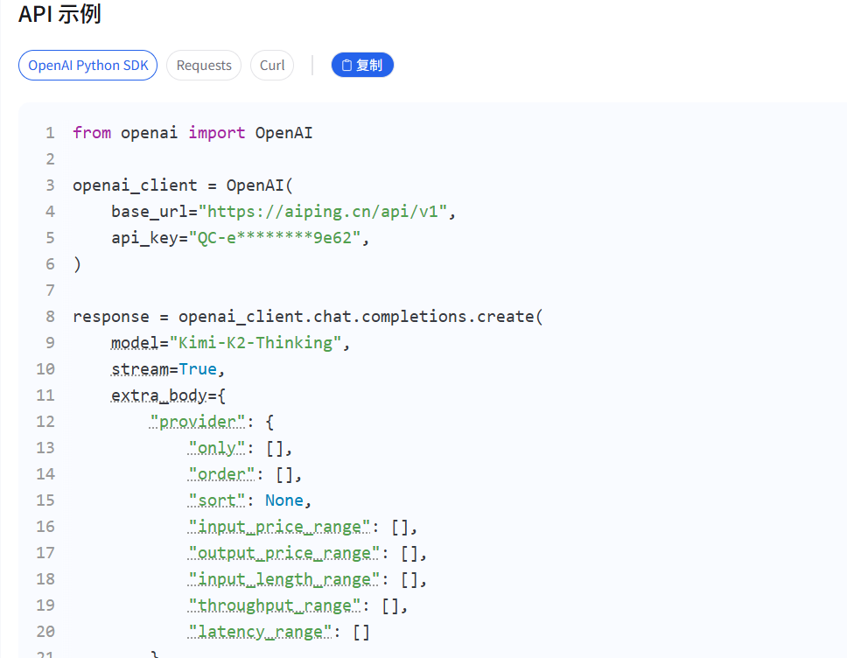This screenshot has width=847, height=658.
Task: Click line number 20 in gutter
Action: point(45,632)
